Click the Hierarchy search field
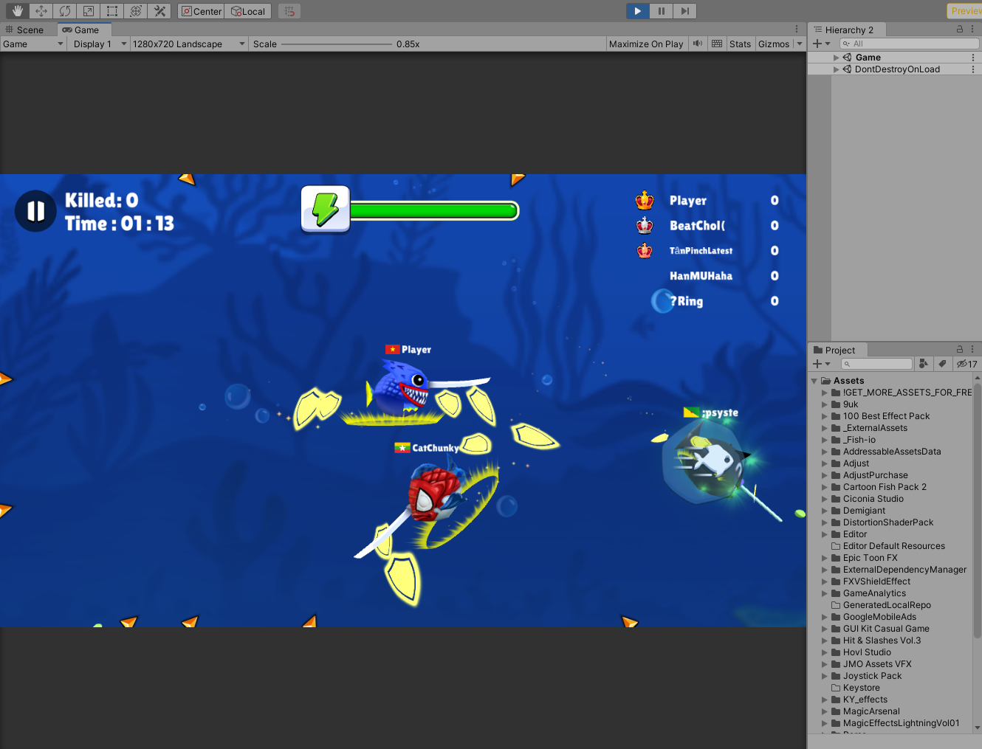The image size is (982, 749). [910, 44]
